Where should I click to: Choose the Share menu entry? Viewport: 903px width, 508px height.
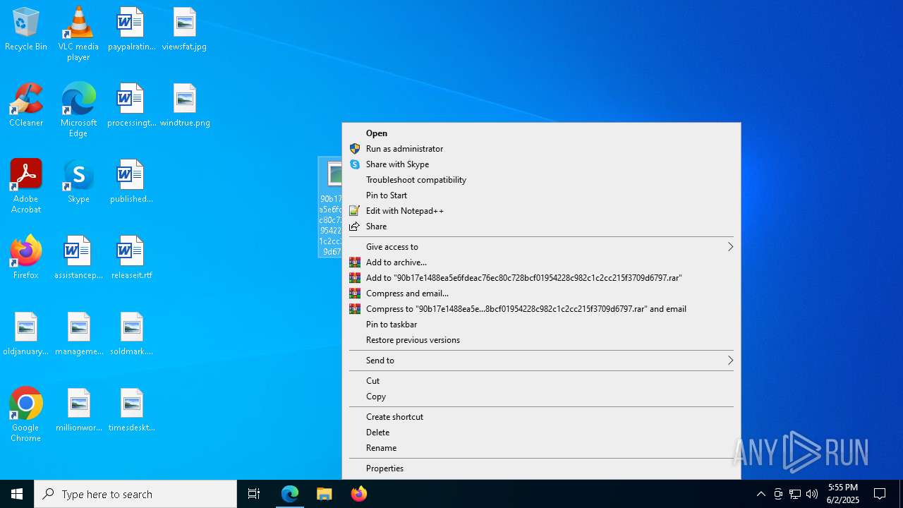point(541,226)
